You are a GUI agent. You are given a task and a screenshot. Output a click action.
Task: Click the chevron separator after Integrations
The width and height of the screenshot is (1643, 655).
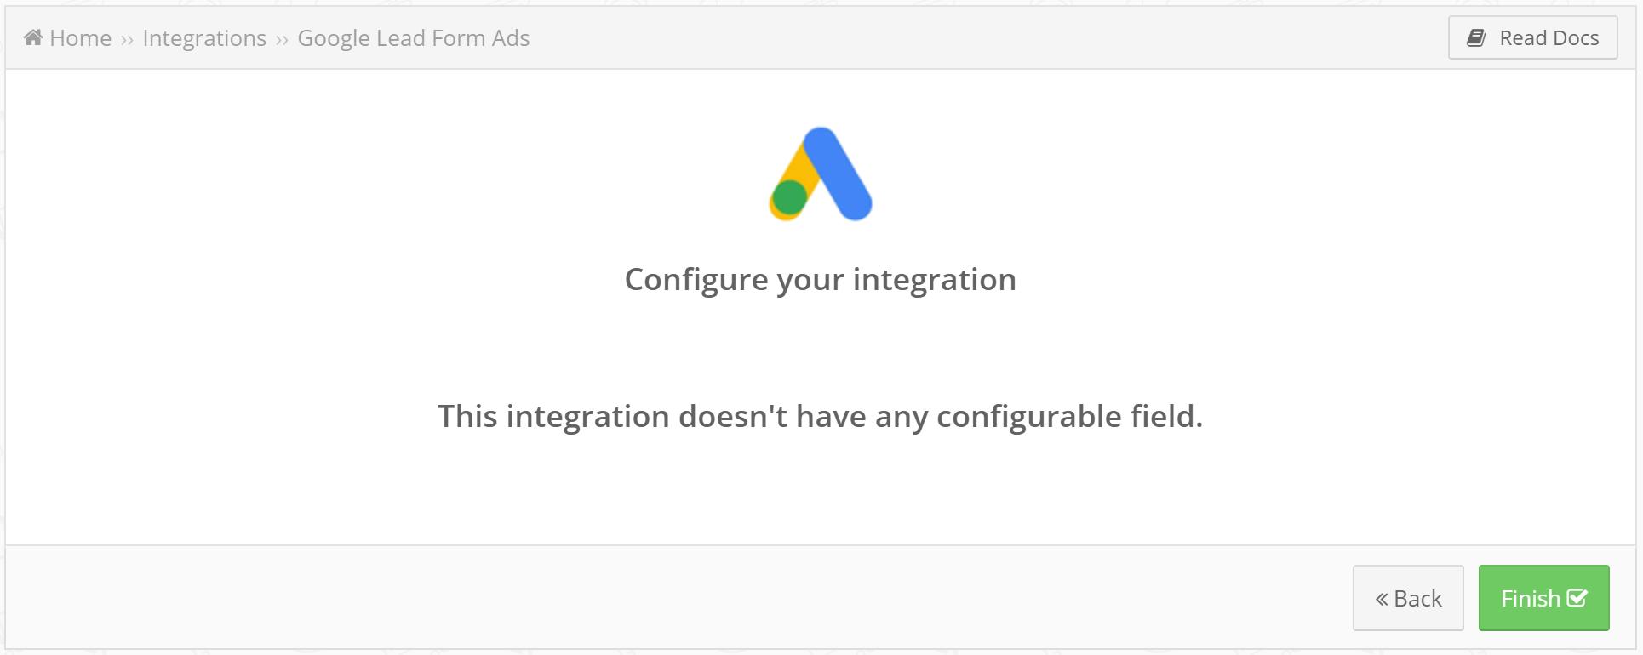coord(282,40)
